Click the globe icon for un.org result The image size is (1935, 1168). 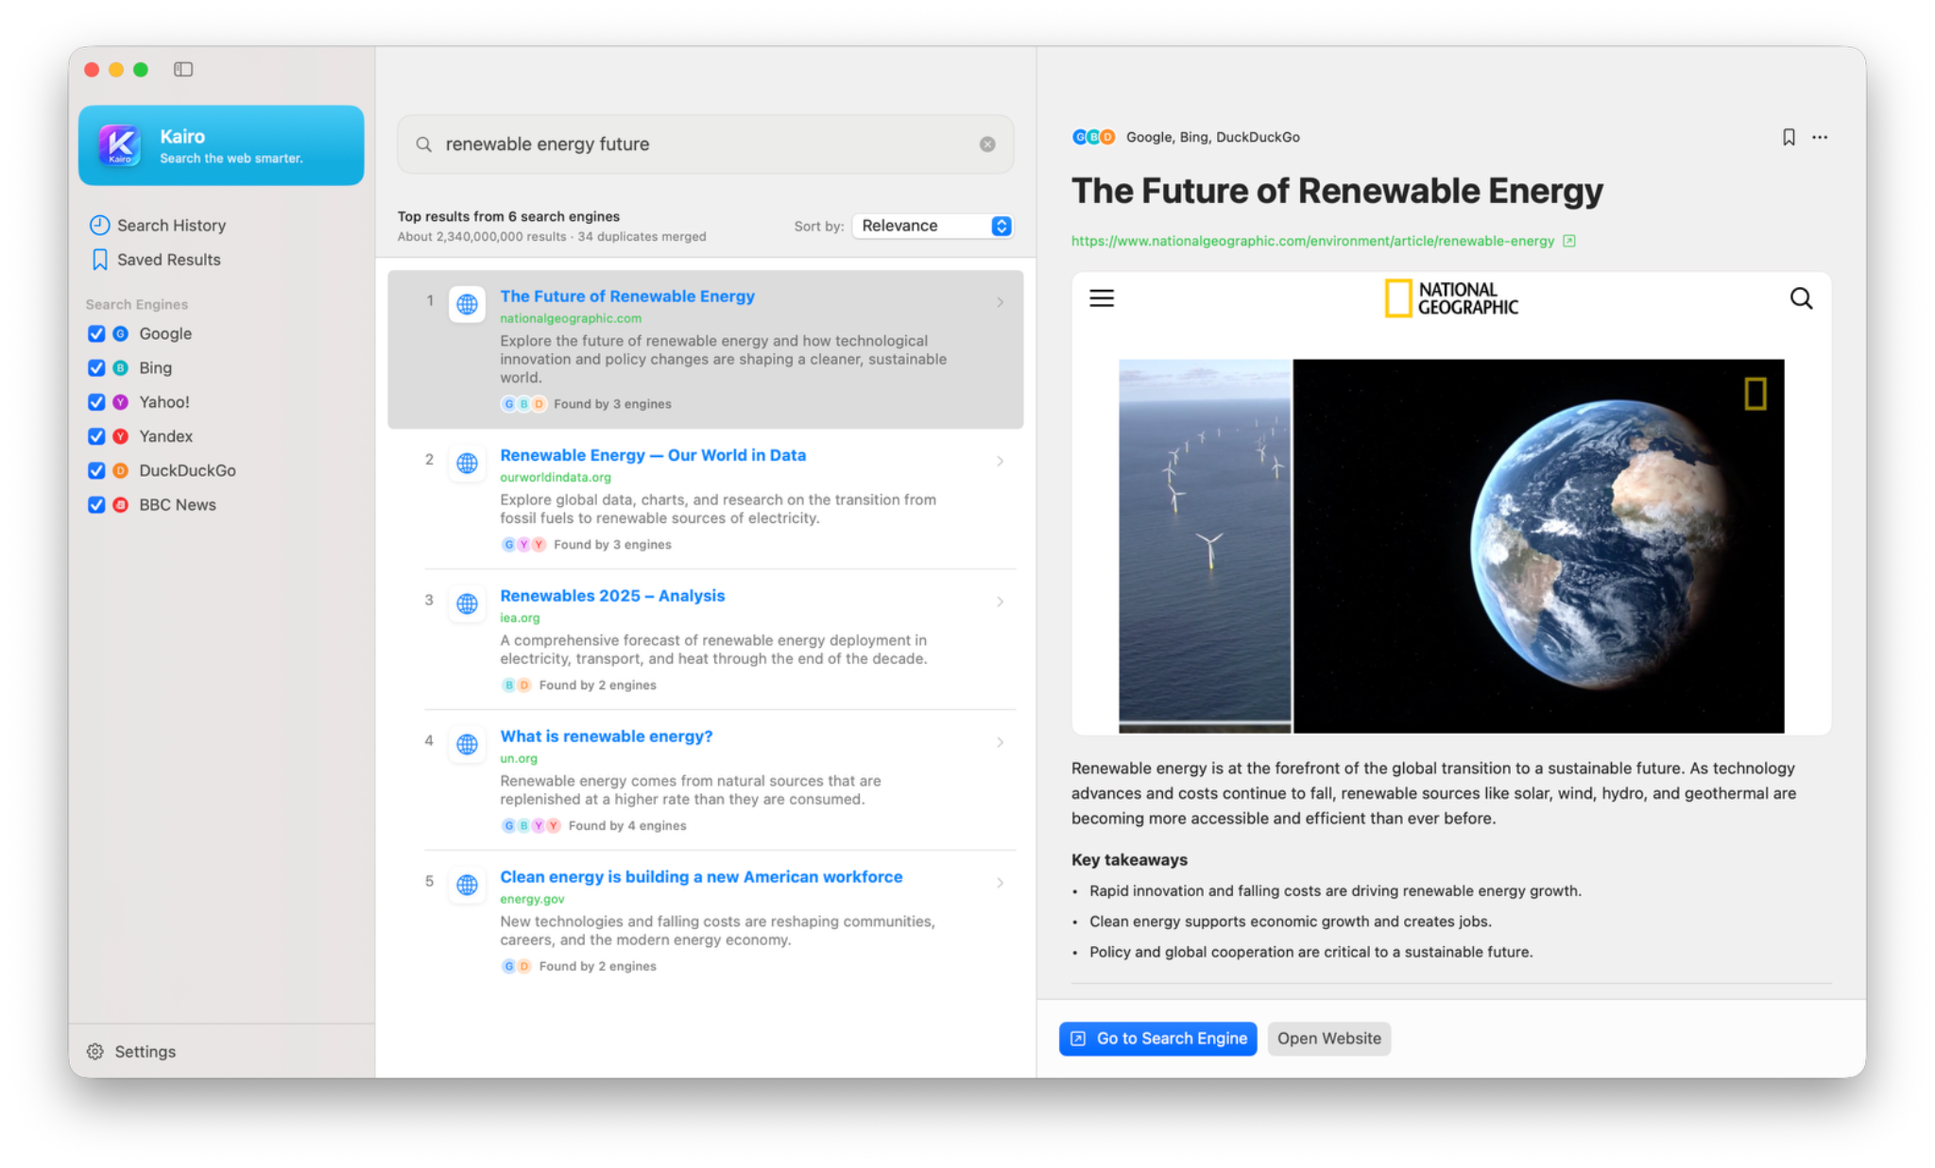click(x=467, y=744)
